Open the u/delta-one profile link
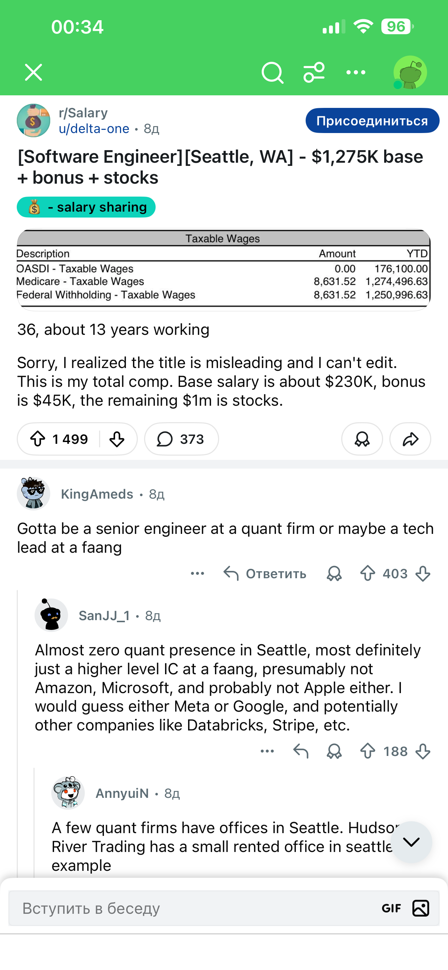The height and width of the screenshot is (970, 448). coord(94,129)
